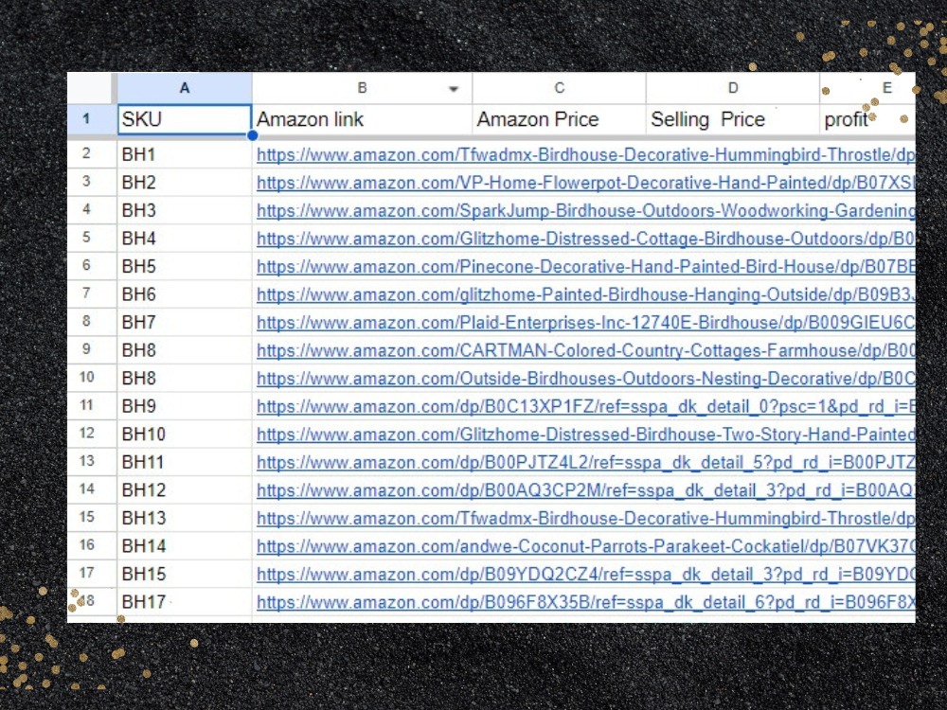Select row 12 header
Image resolution: width=947 pixels, height=710 pixels.
92,435
